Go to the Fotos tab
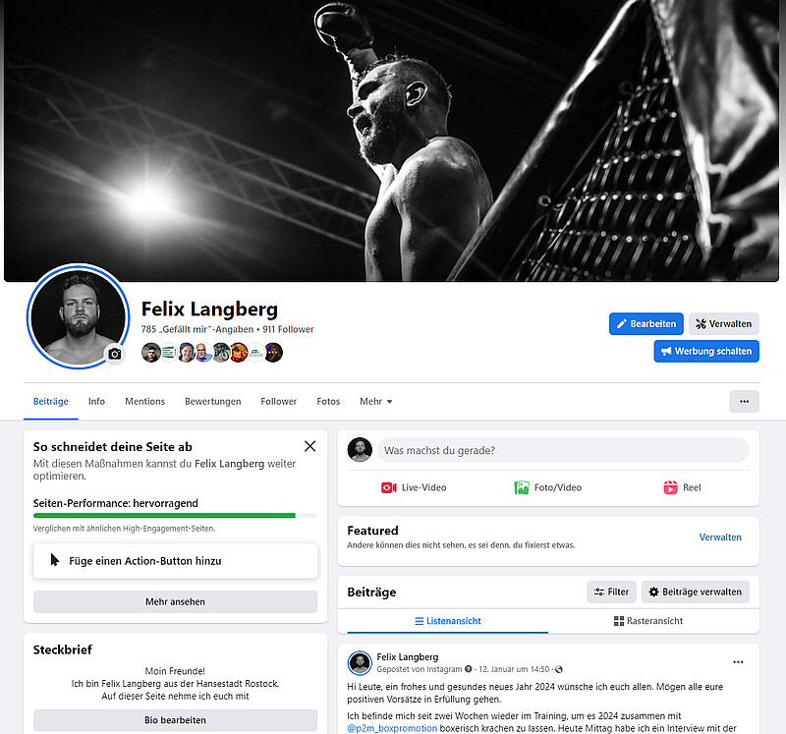 328,401
